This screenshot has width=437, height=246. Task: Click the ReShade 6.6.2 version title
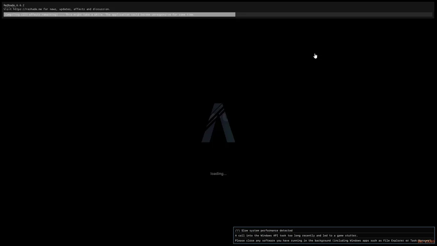click(14, 5)
